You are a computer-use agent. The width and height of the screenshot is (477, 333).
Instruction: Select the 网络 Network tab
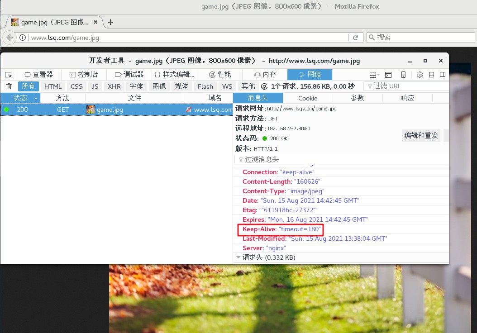pos(310,75)
